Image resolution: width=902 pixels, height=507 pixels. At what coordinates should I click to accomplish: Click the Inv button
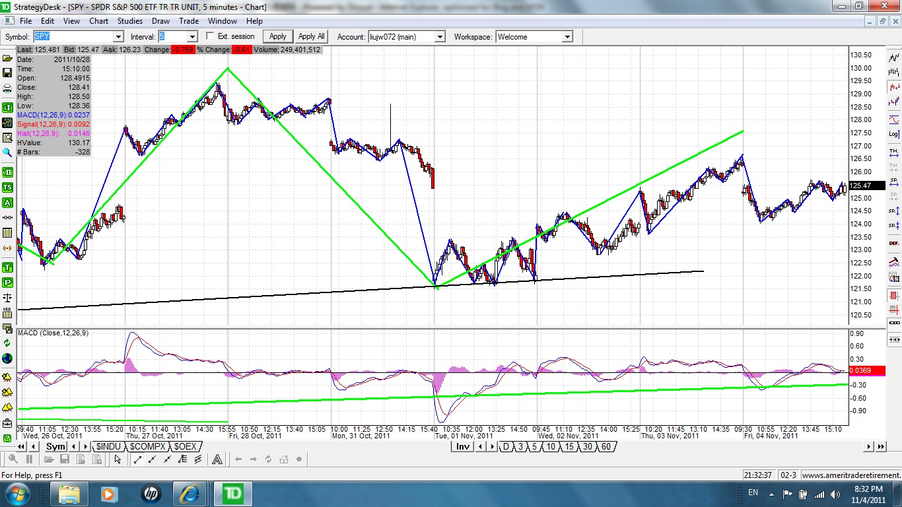(464, 447)
